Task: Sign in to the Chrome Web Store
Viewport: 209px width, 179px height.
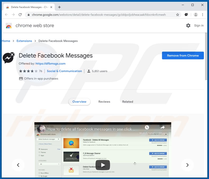Action: tap(199, 25)
